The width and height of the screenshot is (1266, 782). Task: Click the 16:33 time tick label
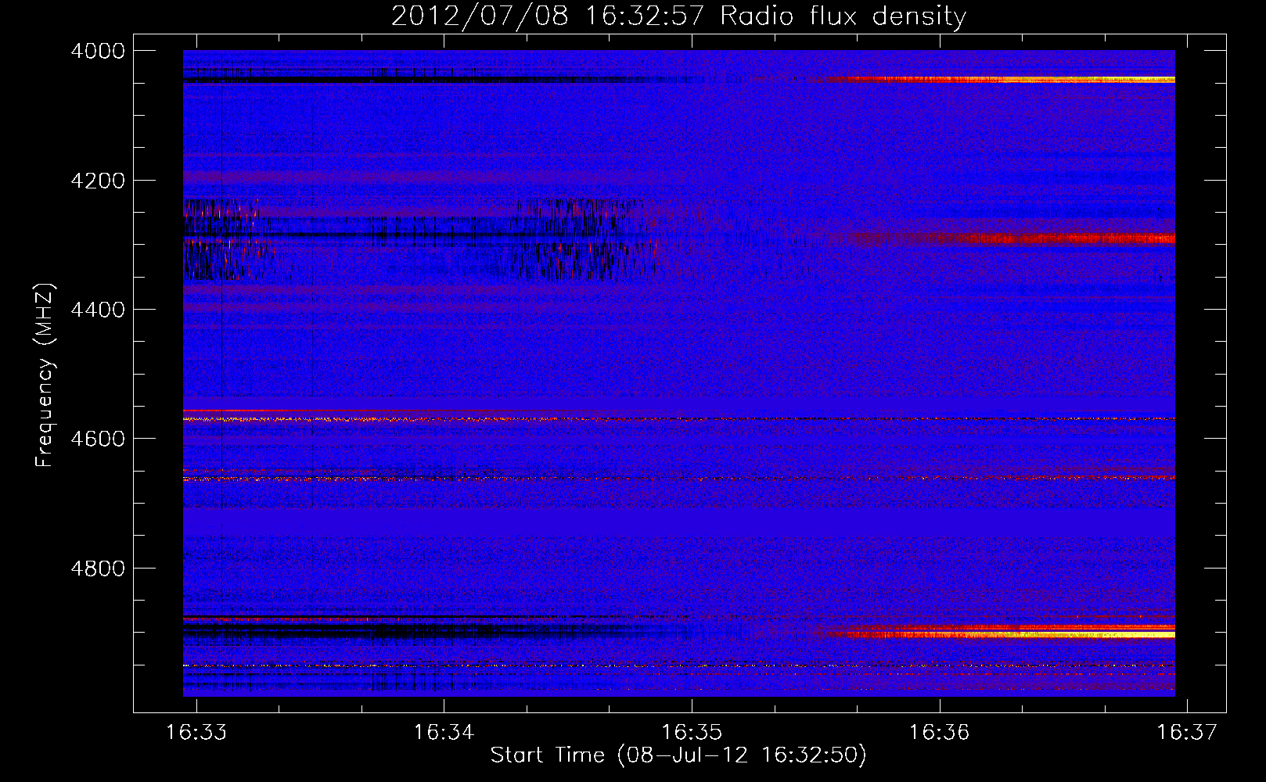196,732
